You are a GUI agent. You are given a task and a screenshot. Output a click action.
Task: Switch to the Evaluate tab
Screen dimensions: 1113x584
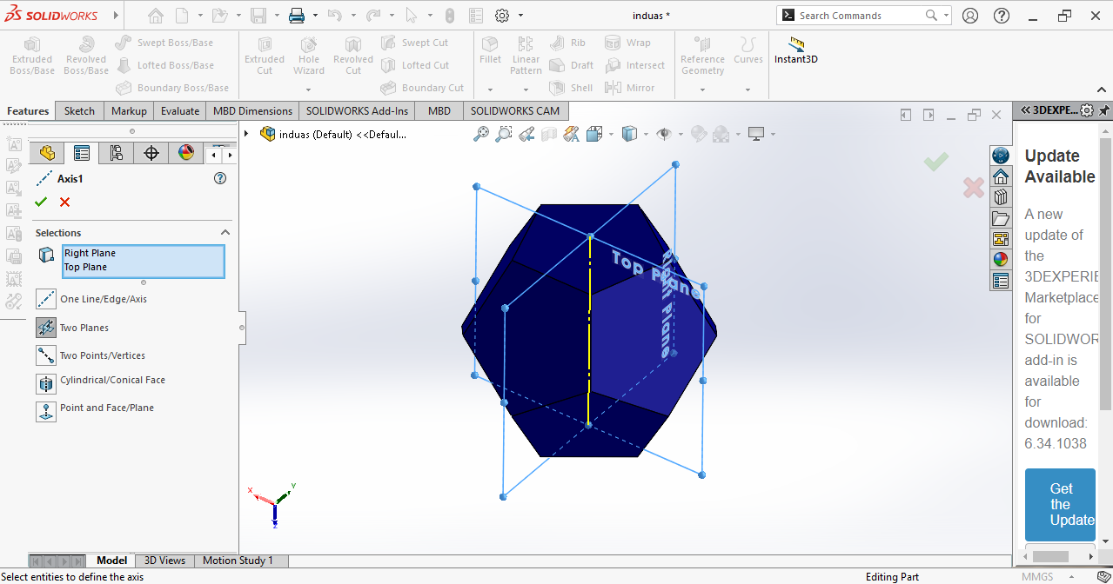[180, 110]
